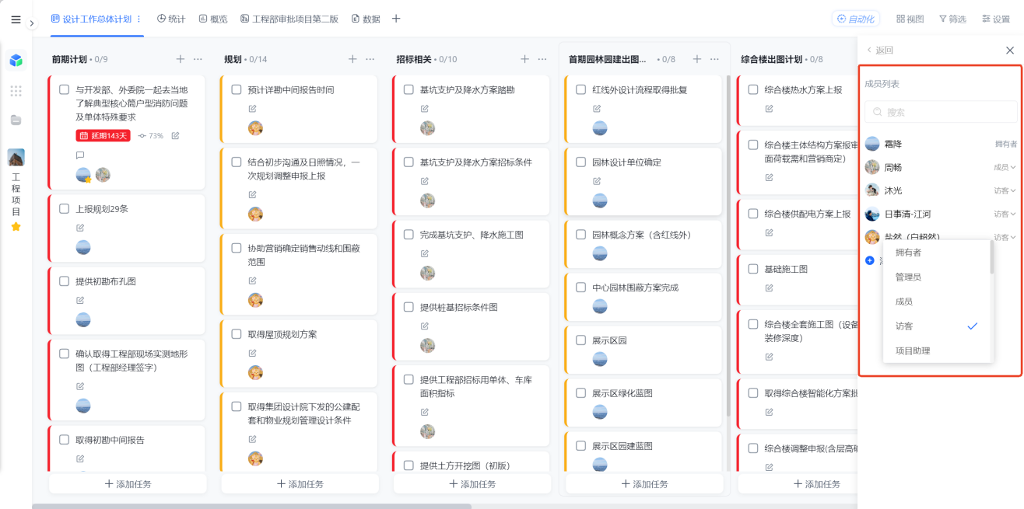Add task to 前期计划 column header plus
Viewport: 1024px width, 509px height.
[181, 59]
